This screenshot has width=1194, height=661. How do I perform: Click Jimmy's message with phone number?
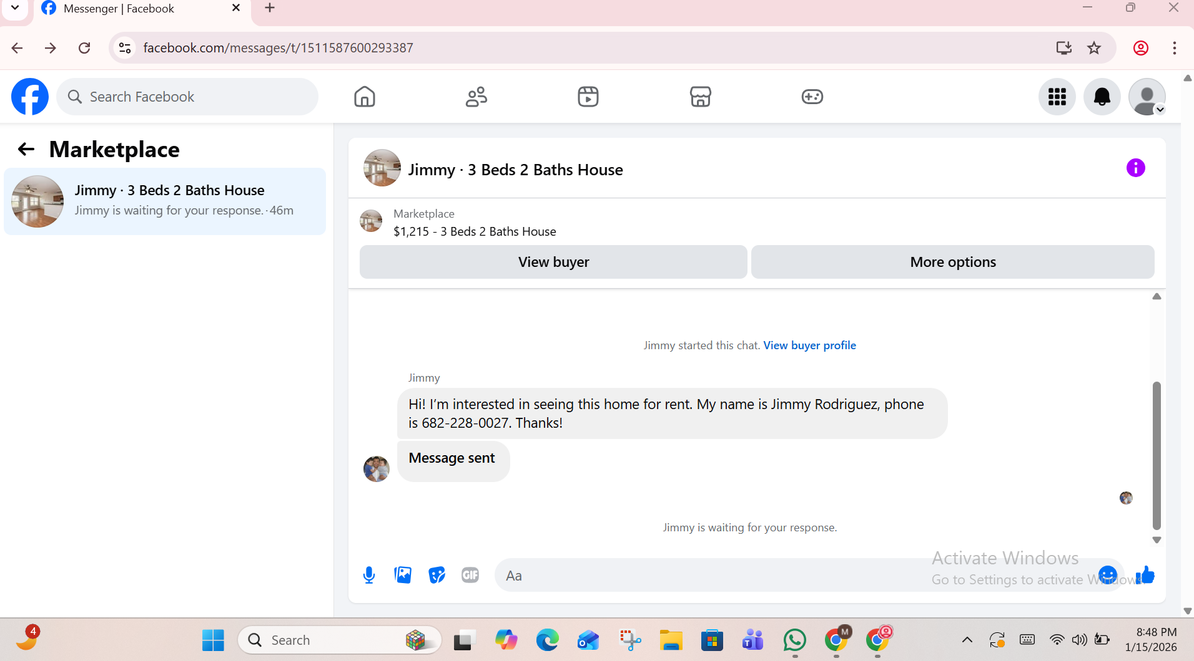[x=672, y=413]
